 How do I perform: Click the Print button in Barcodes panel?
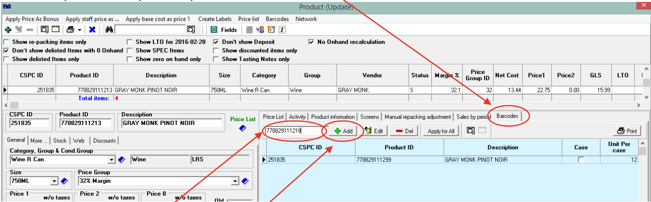pos(628,131)
